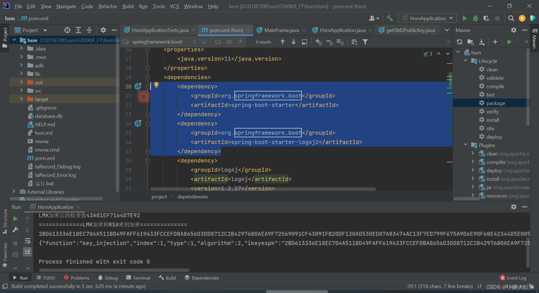
Task: Click Run console horizontal scrollbar
Action: click(x=114, y=270)
